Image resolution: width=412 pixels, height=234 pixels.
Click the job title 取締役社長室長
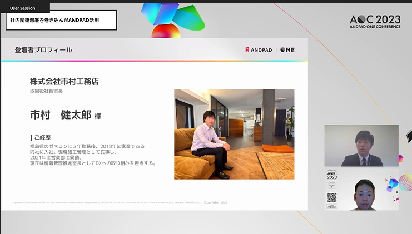click(x=46, y=91)
